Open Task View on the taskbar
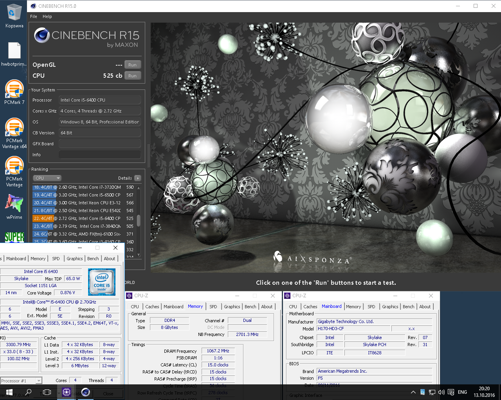The height and width of the screenshot is (400, 501). (x=47, y=392)
